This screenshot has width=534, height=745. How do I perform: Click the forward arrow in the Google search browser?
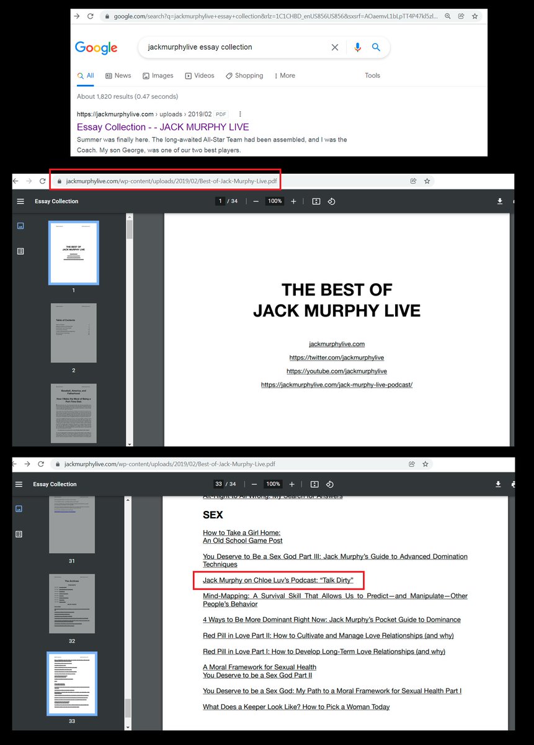(x=76, y=16)
